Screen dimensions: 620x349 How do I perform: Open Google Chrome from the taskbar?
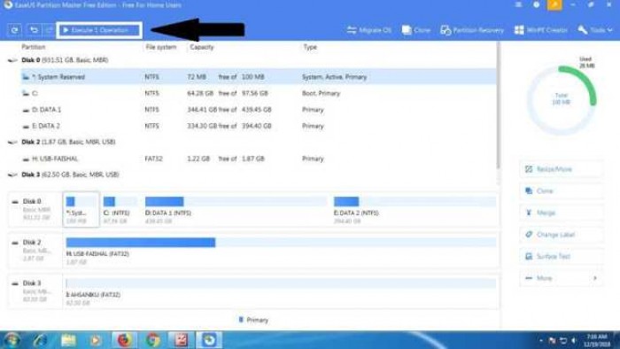point(152,340)
